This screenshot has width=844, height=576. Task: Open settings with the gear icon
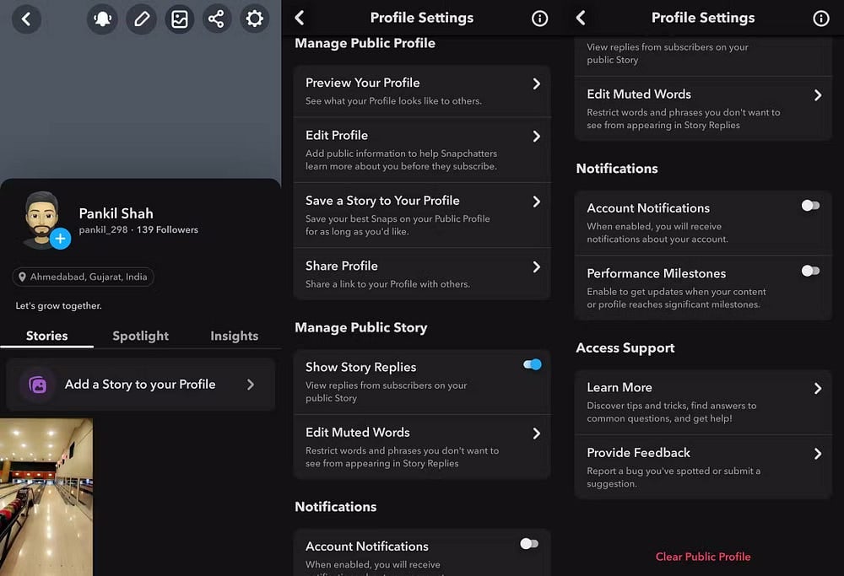point(254,19)
